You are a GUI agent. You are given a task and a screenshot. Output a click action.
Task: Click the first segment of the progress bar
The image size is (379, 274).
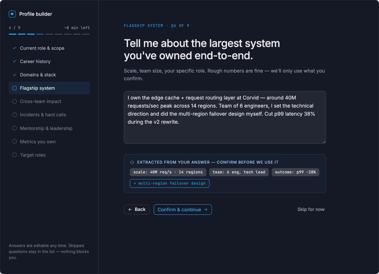[x=13, y=34]
